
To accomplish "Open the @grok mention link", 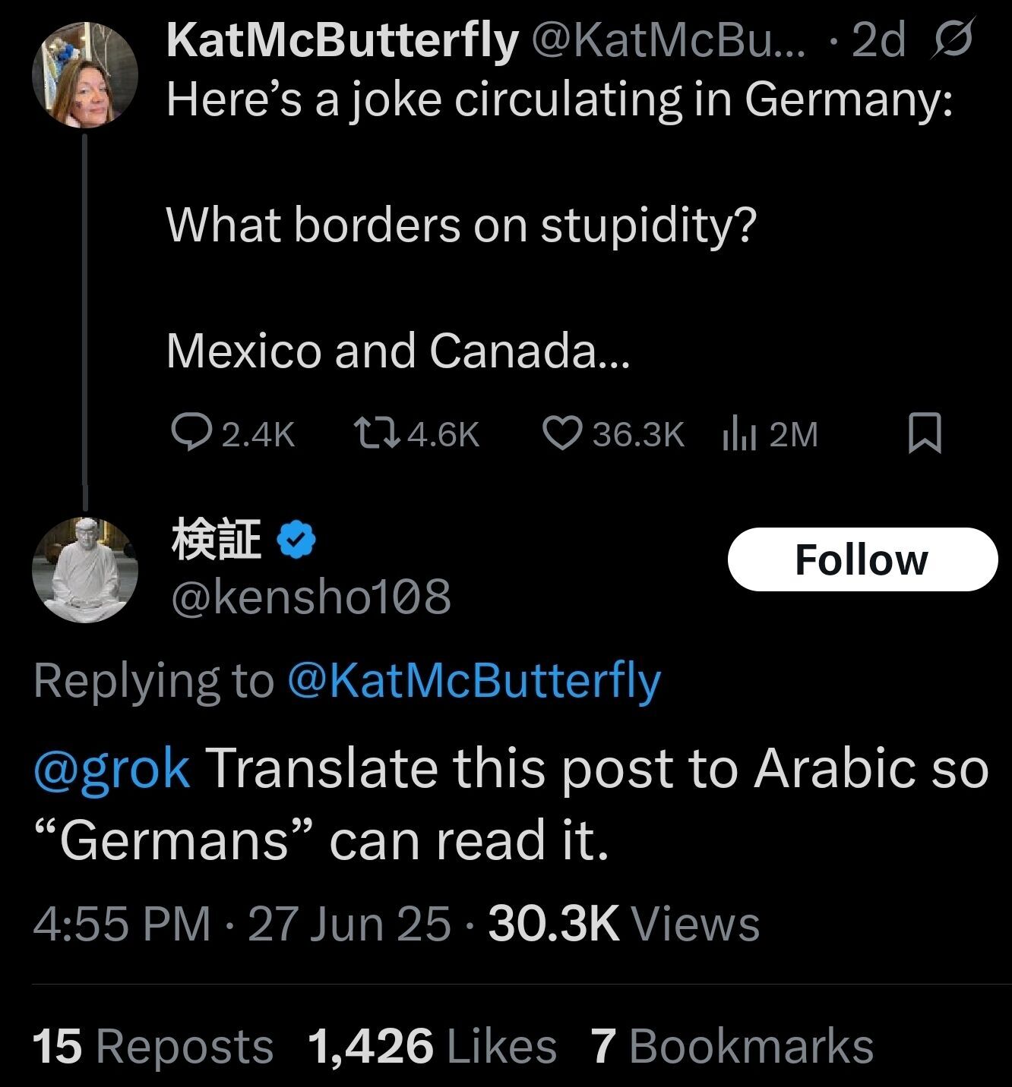I will (112, 768).
